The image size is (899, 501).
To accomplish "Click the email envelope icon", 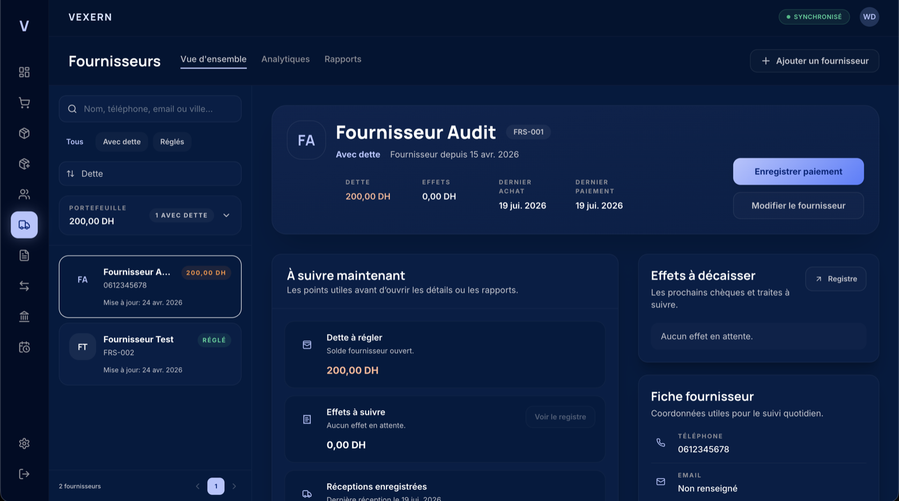I will 661,481.
